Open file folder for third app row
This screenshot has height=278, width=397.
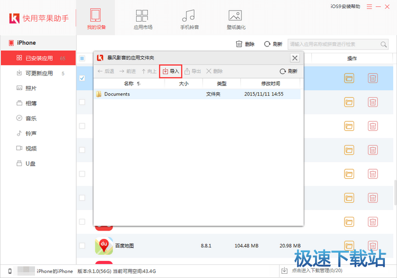[349, 126]
